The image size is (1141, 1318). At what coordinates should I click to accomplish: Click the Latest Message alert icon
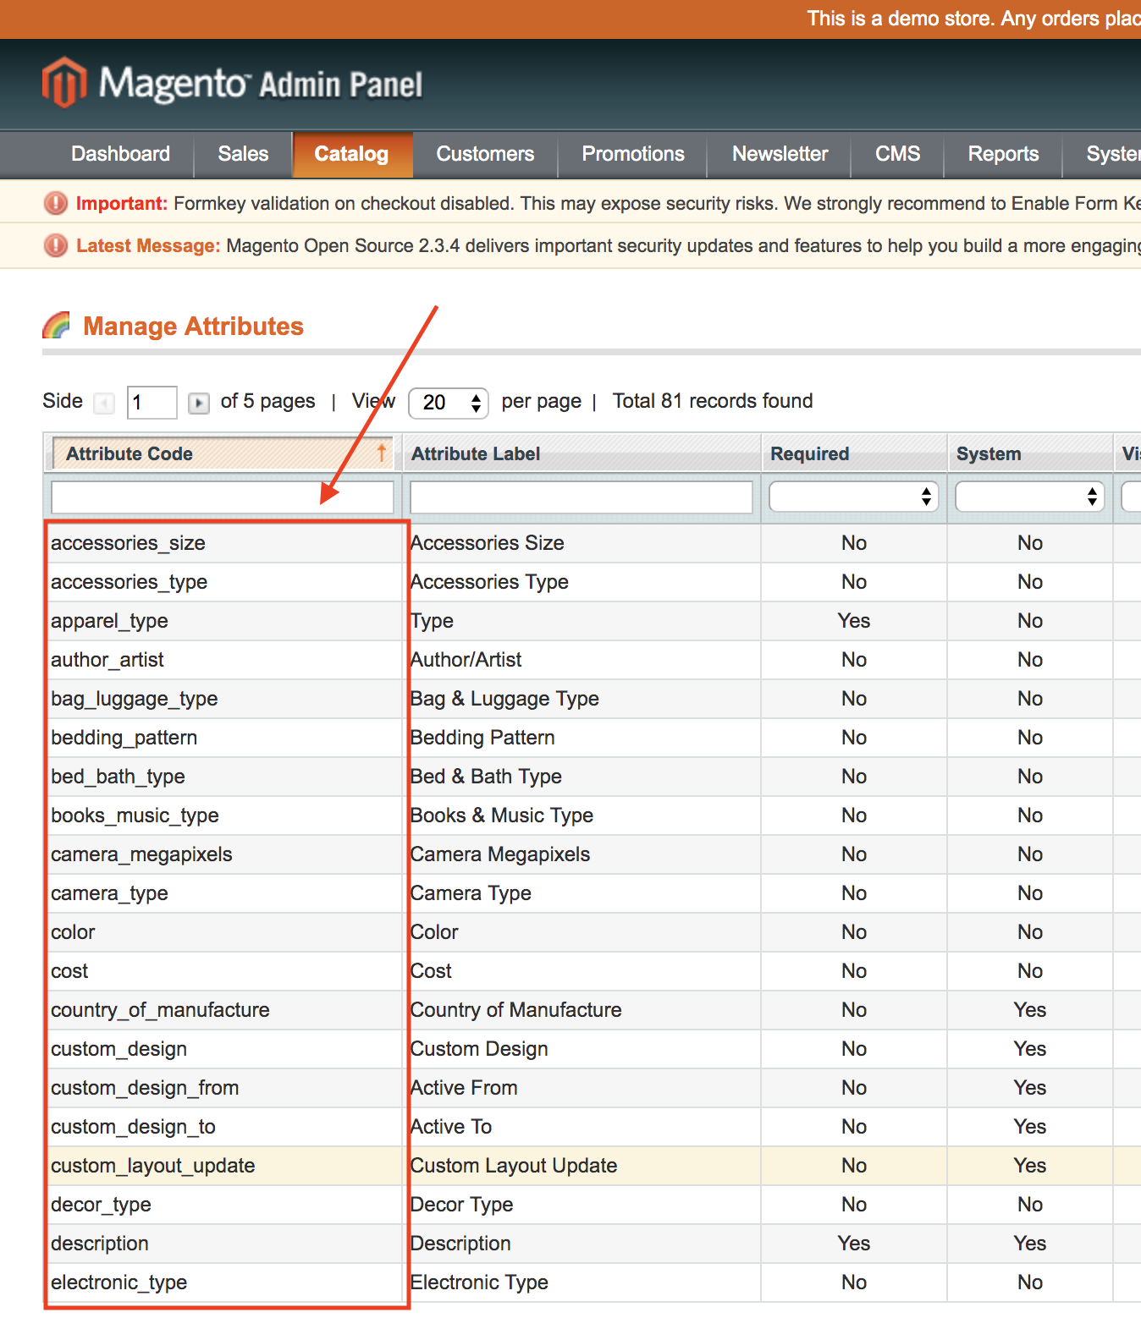point(56,245)
